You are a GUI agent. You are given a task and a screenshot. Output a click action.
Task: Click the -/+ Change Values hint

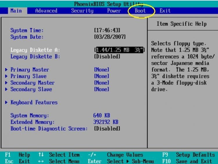[115, 155]
